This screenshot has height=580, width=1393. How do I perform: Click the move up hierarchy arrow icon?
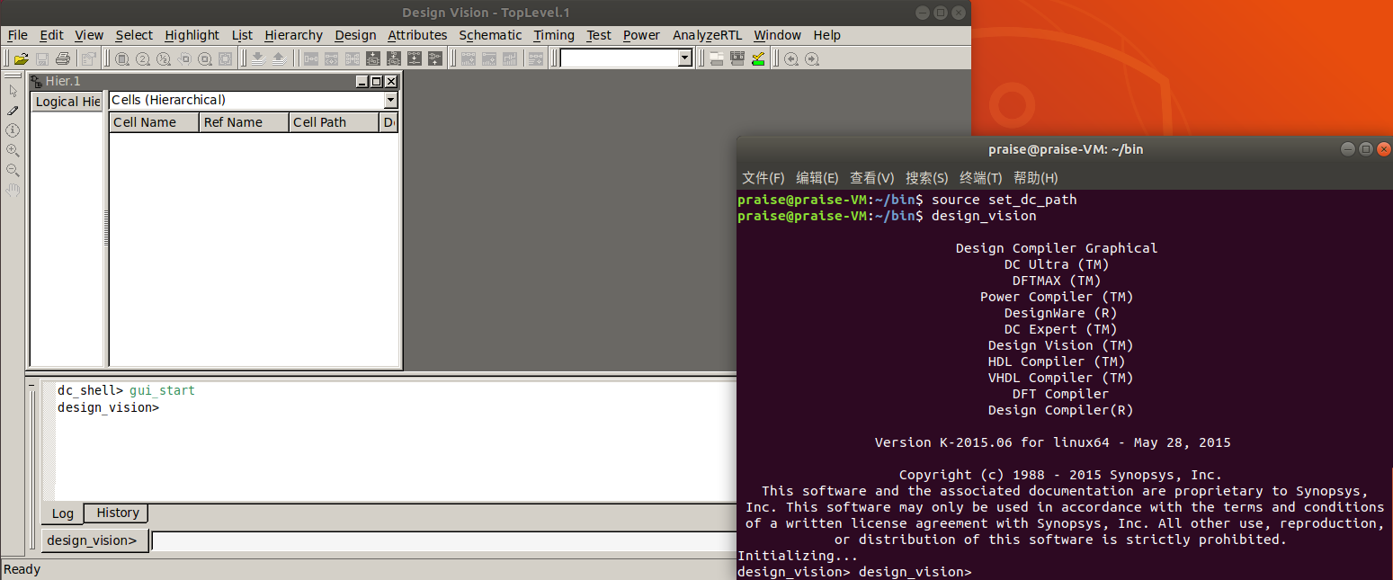point(278,58)
